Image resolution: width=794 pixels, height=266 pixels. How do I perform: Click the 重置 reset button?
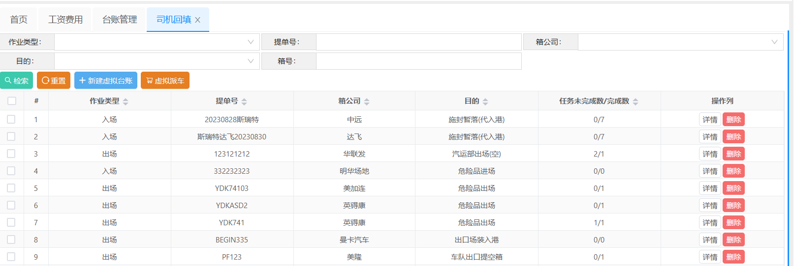click(x=54, y=80)
